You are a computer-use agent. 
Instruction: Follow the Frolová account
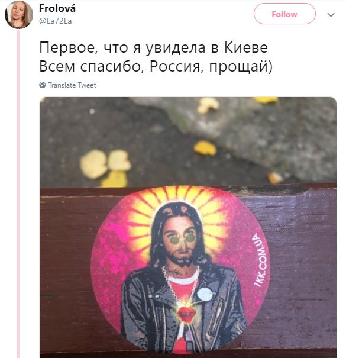[x=284, y=14]
